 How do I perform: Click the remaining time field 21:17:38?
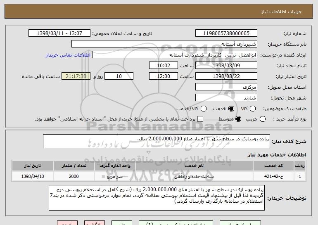76,76
